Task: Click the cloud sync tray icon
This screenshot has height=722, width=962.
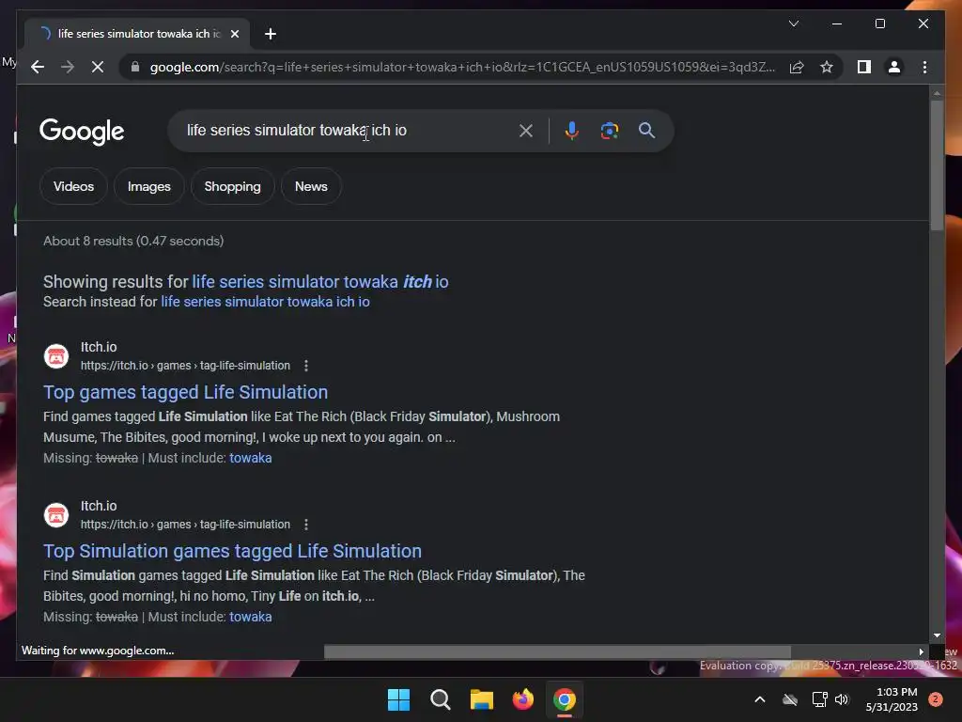Action: tap(790, 699)
